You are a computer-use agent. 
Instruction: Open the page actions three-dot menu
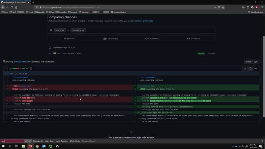coord(215,7)
